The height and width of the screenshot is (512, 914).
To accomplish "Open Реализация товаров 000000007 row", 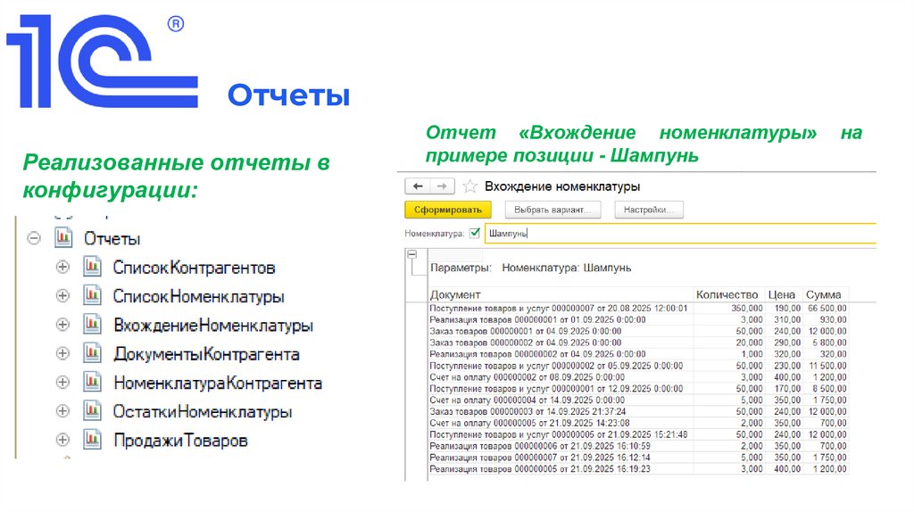I will click(x=638, y=458).
